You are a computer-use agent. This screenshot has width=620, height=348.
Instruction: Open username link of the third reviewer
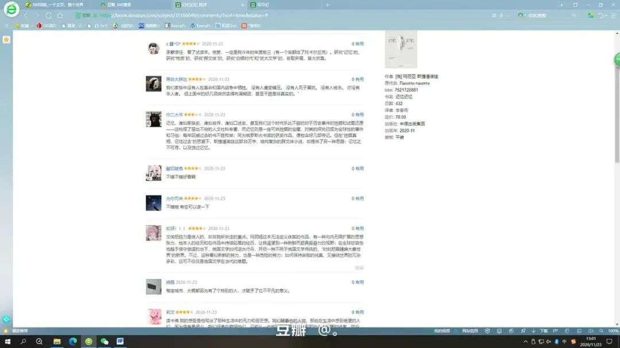tap(175, 115)
